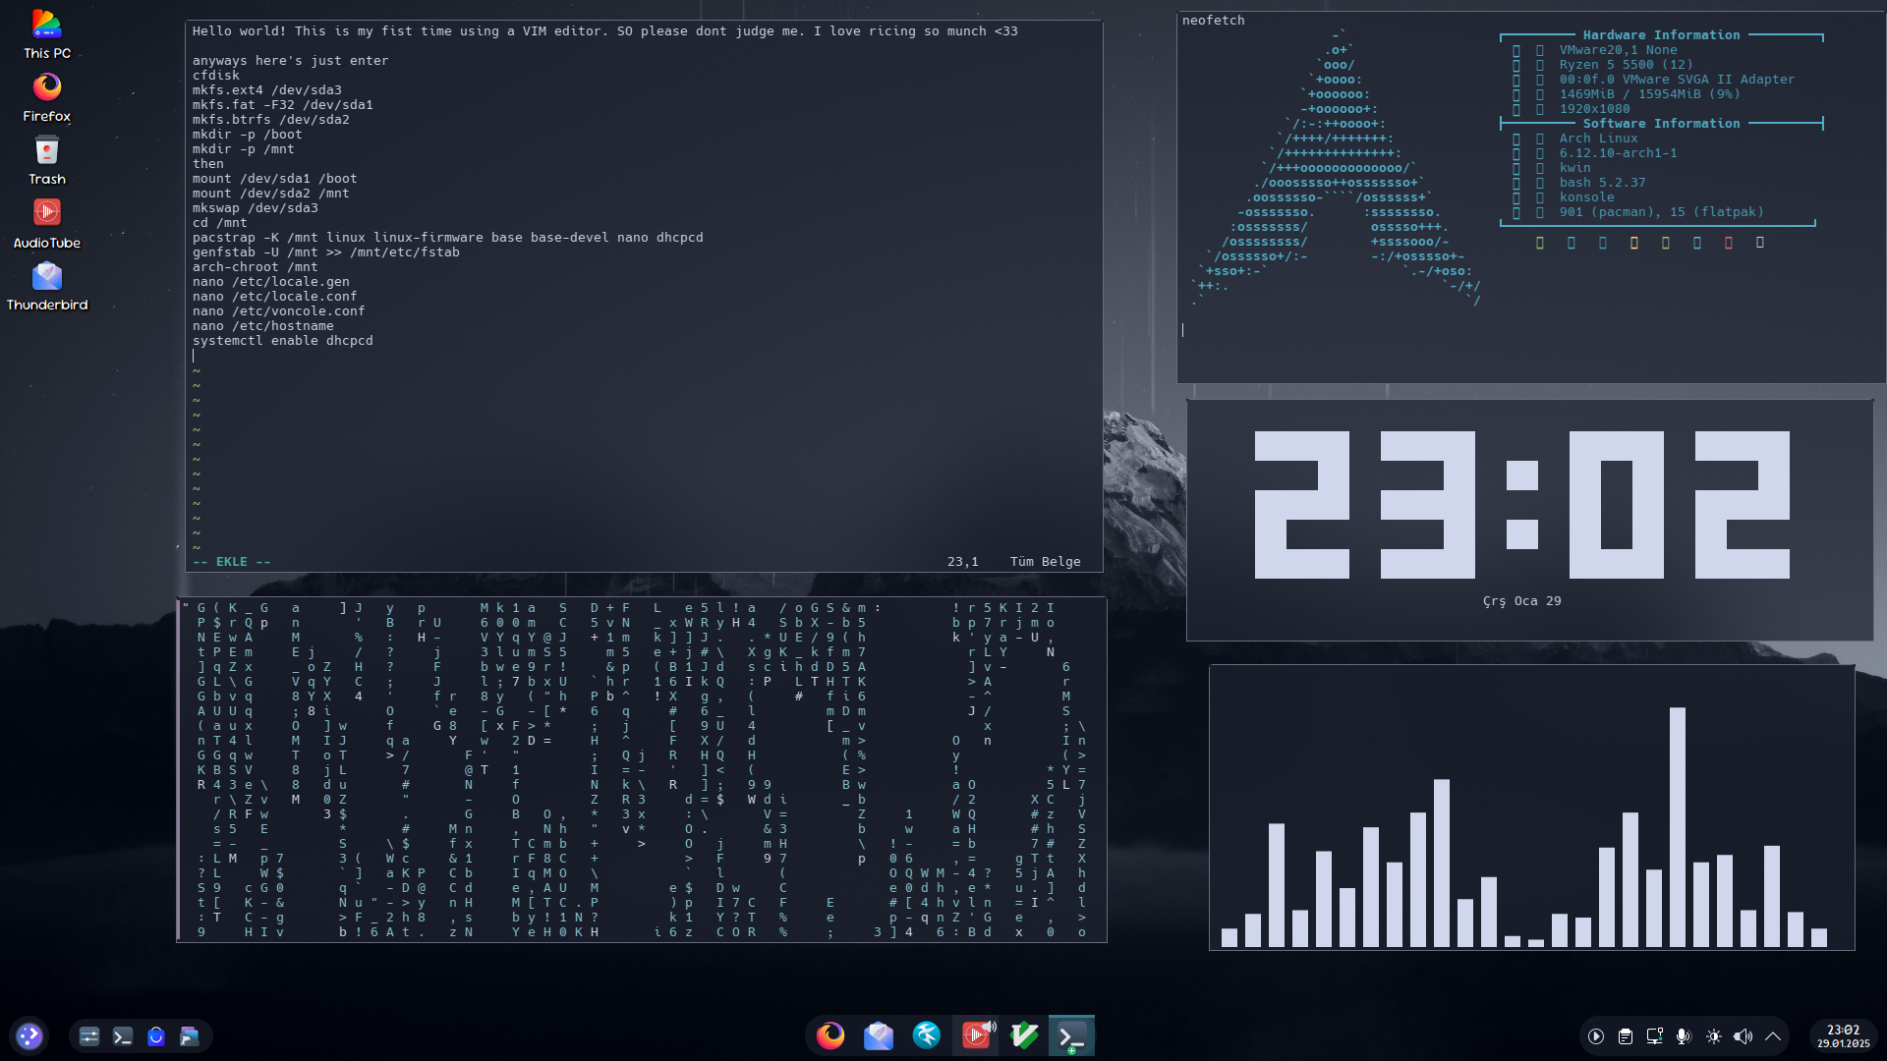Viewport: 1887px width, 1061px height.
Task: Click the 'mkdir -p /mnt' line
Action: click(244, 149)
